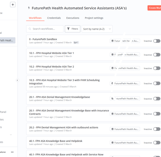Screen dimensions: 161x157
Task: Open the 0 - FuturePath Sandbox workflow
Action: [43, 39]
